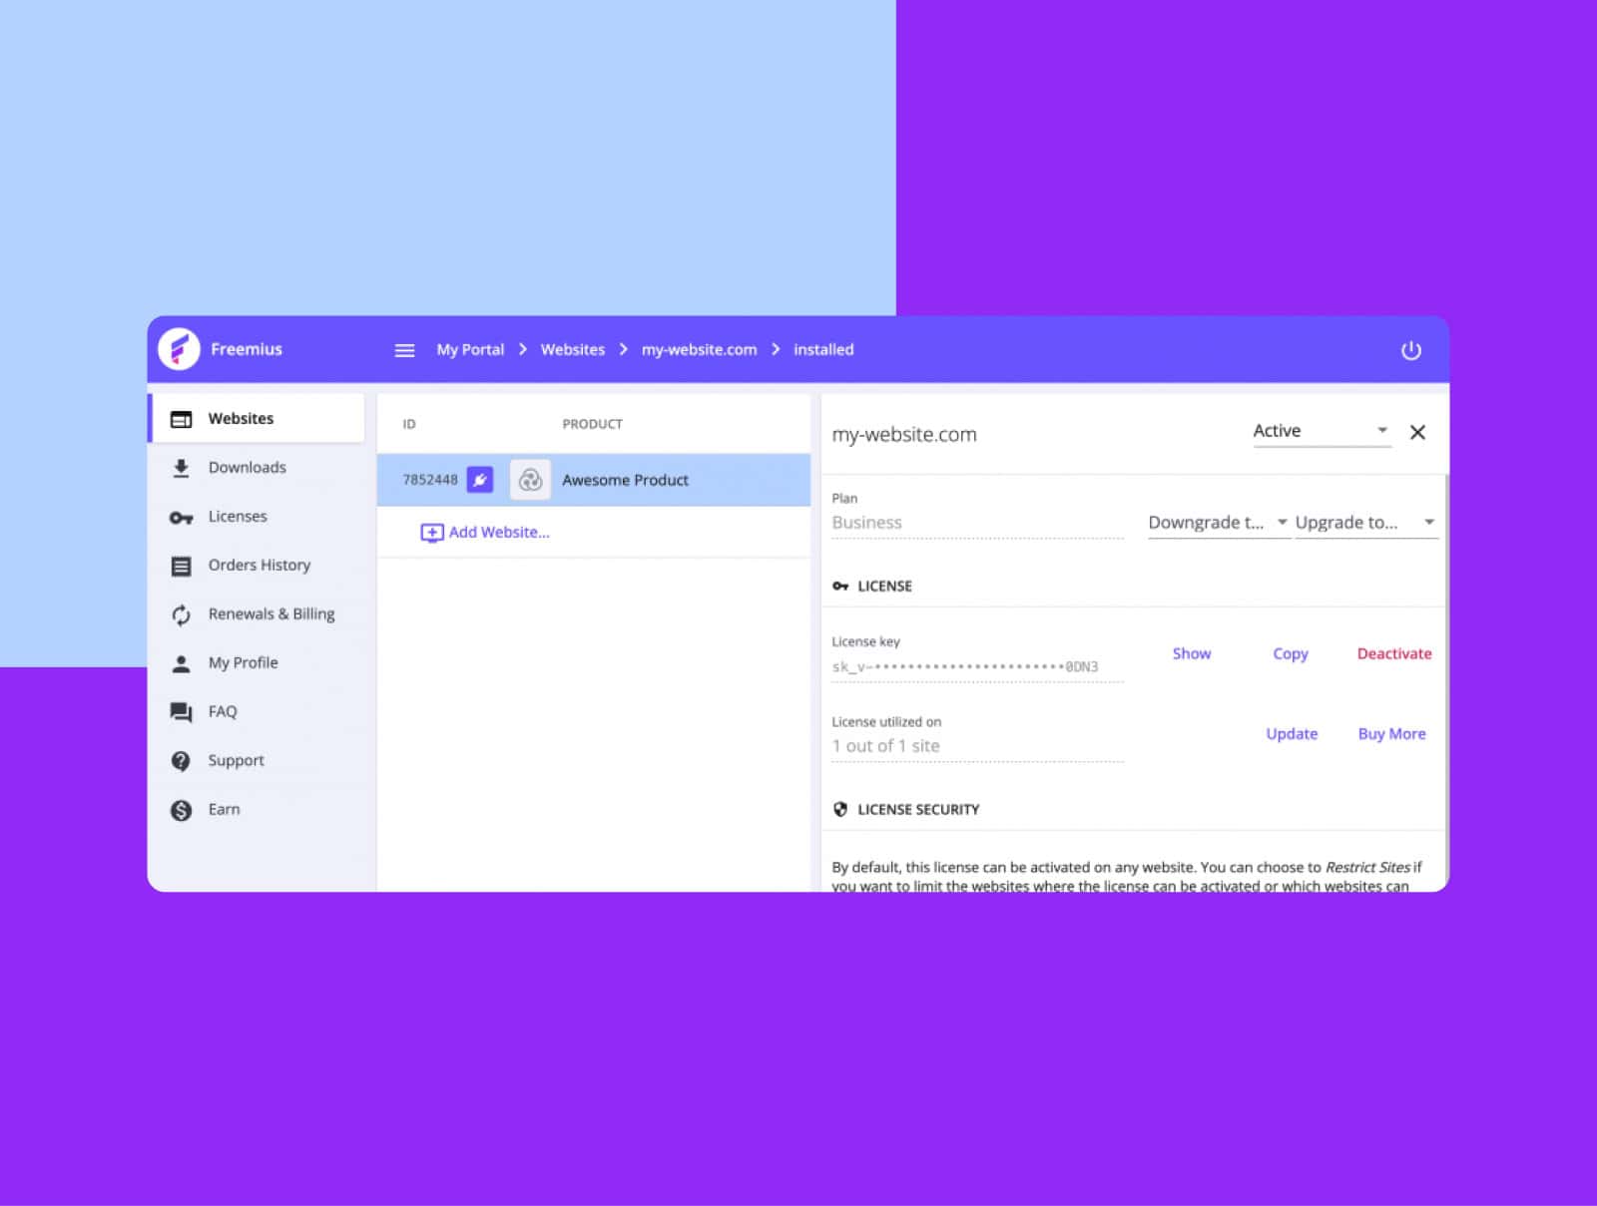Click the Support question mark icon

tap(181, 761)
